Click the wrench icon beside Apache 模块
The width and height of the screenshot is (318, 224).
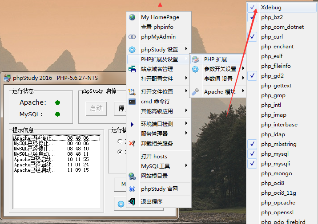point(195,92)
